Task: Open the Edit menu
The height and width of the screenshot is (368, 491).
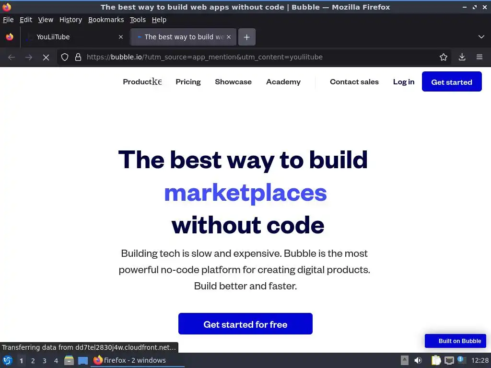Action: click(x=26, y=20)
